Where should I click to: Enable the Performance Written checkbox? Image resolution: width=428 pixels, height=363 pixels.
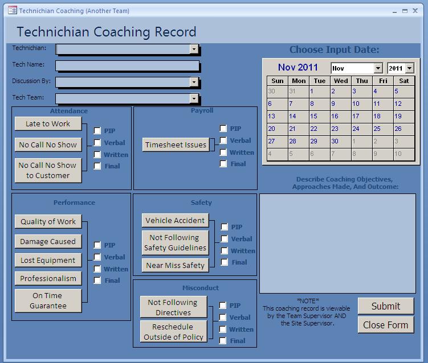(x=97, y=269)
